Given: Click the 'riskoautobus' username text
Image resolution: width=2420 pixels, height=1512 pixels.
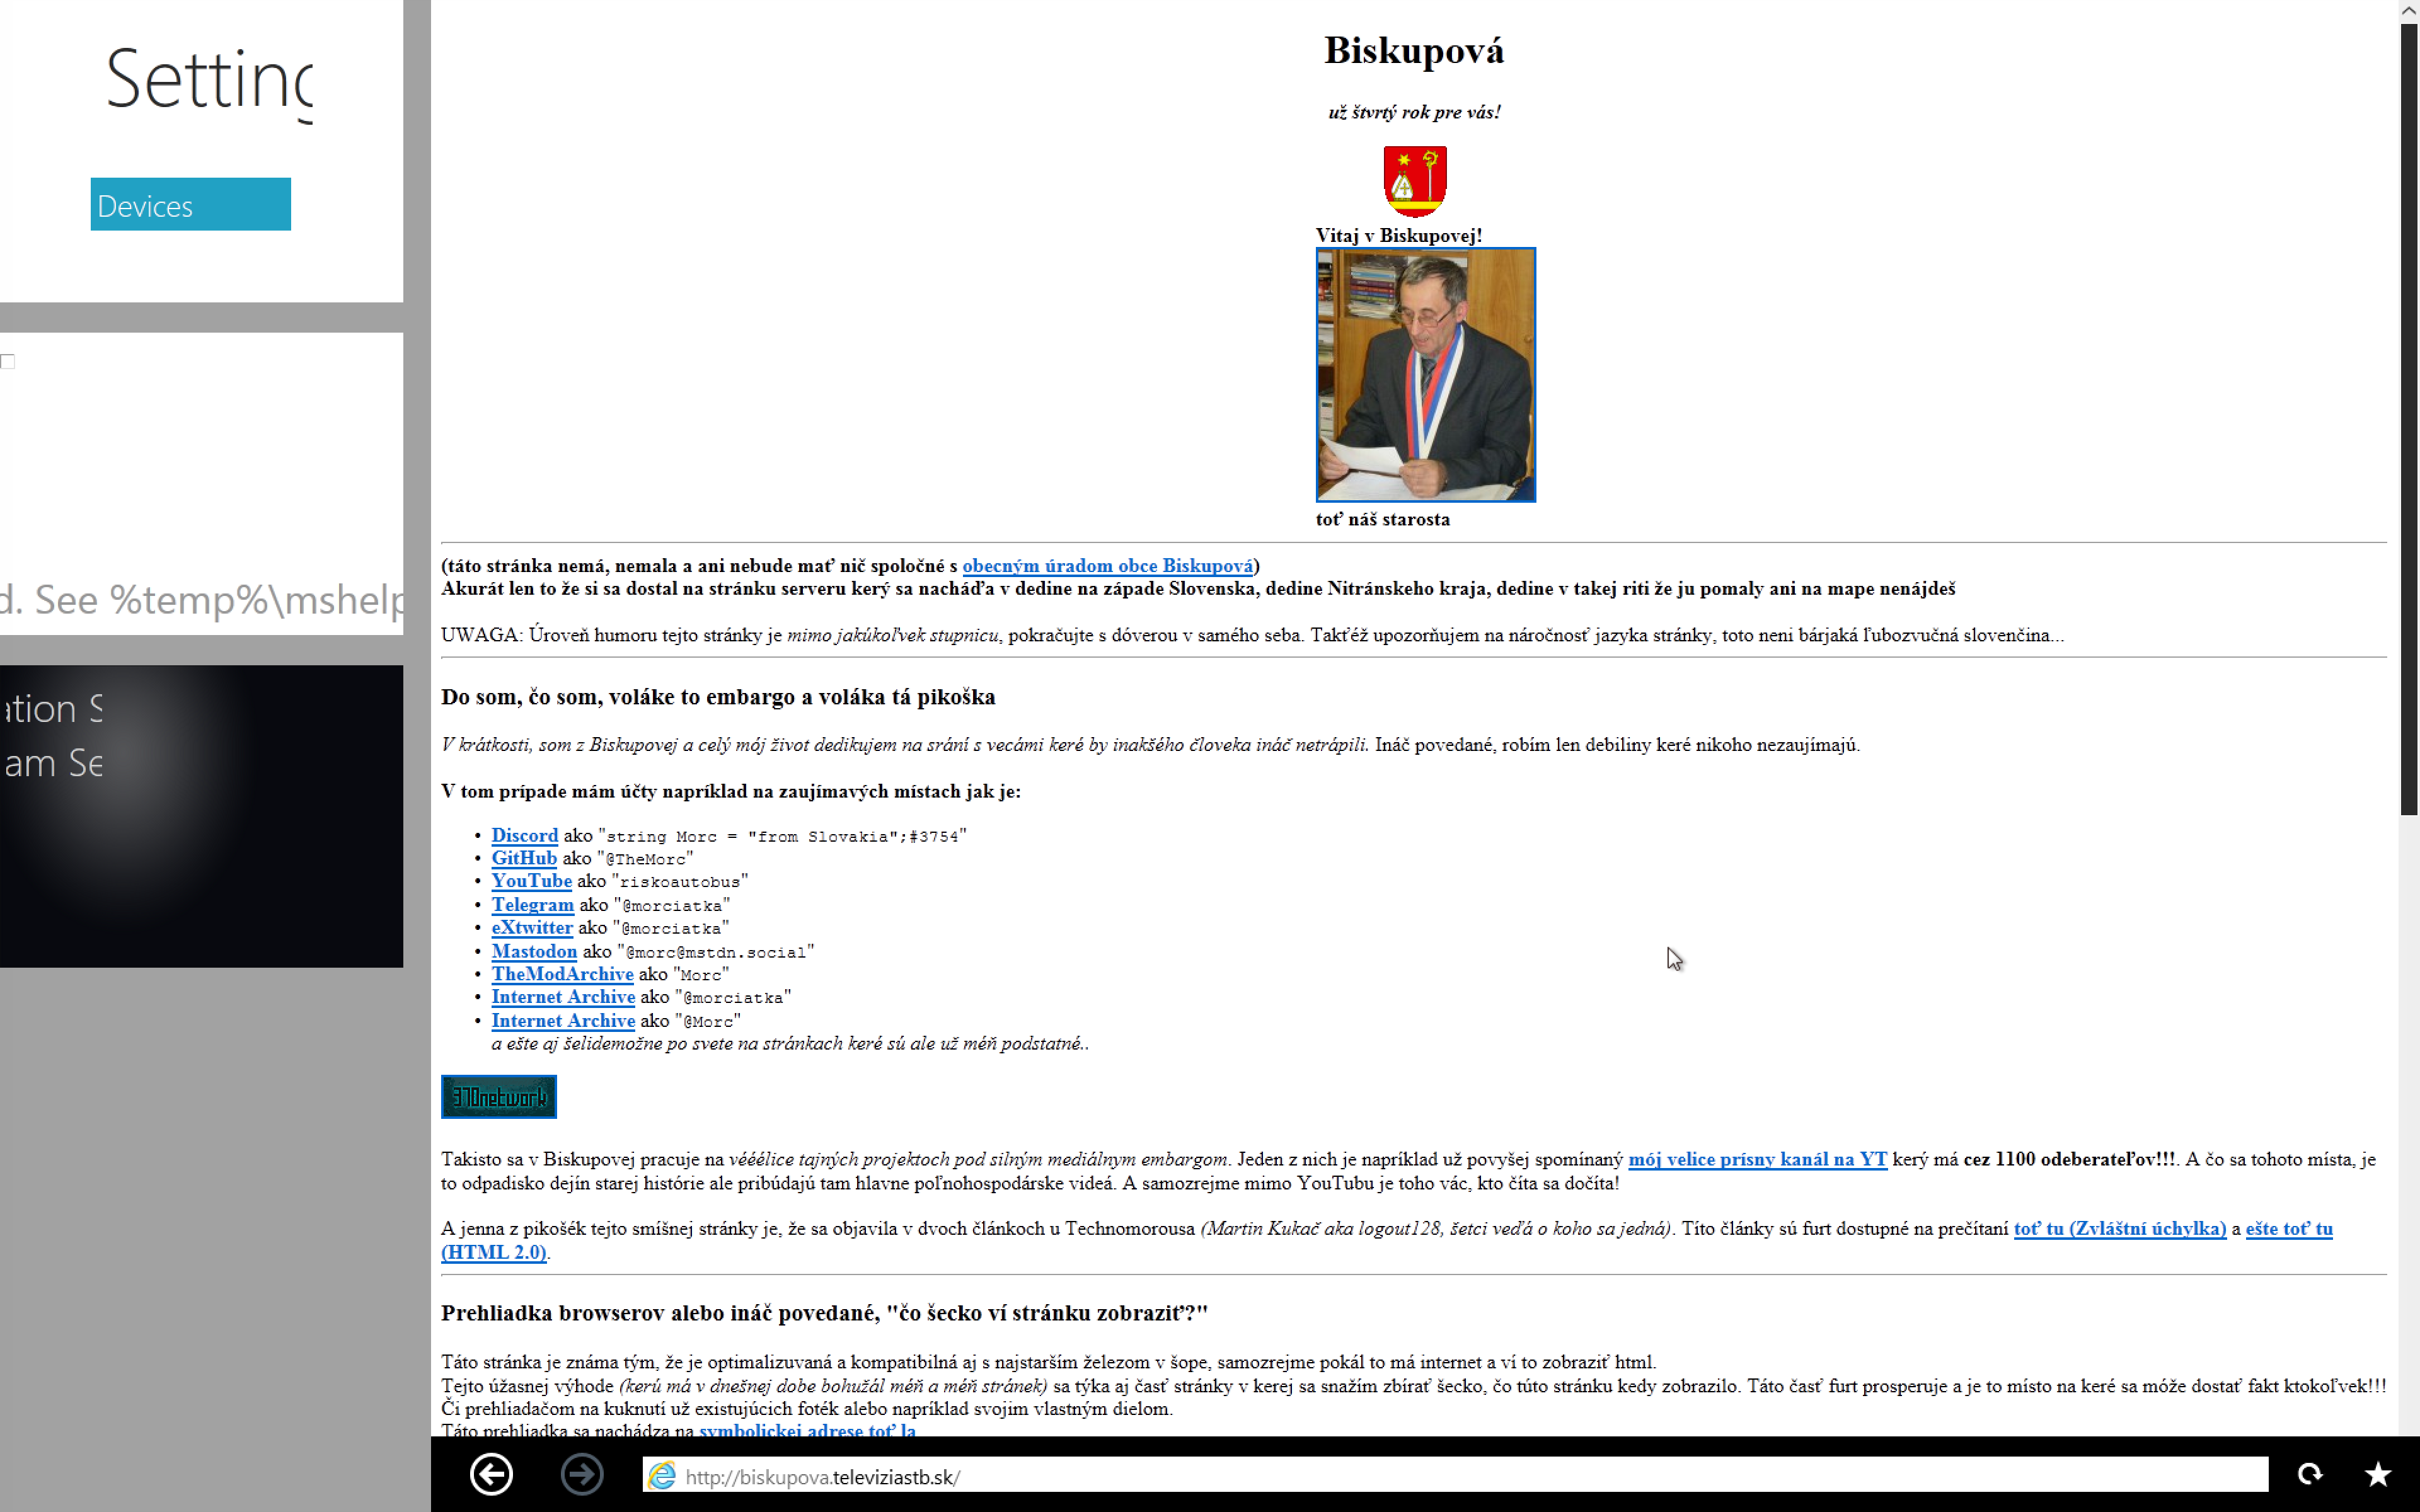Looking at the screenshot, I should click(680, 882).
